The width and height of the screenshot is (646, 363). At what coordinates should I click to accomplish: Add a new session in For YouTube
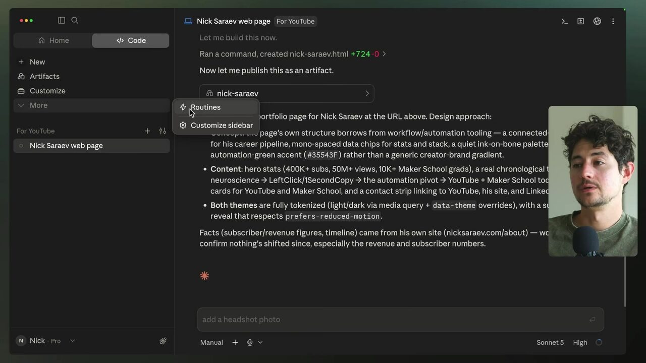tap(147, 131)
